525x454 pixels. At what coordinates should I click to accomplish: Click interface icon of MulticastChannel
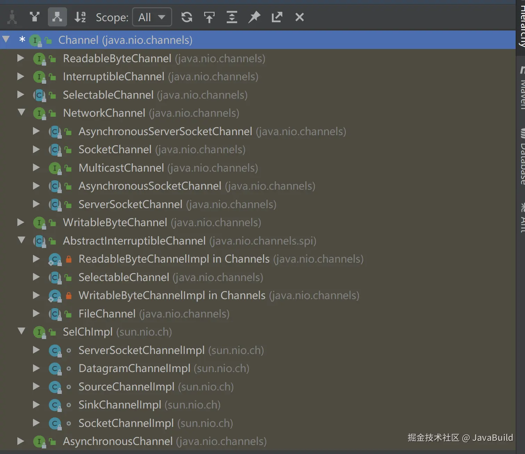[55, 168]
